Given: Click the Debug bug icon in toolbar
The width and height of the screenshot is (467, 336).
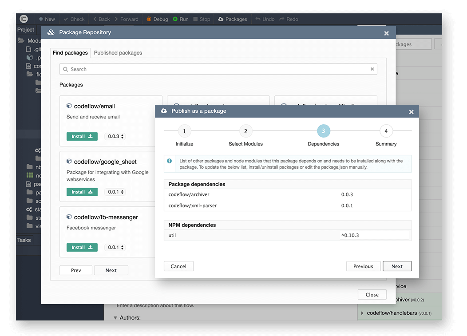Looking at the screenshot, I should click(149, 19).
